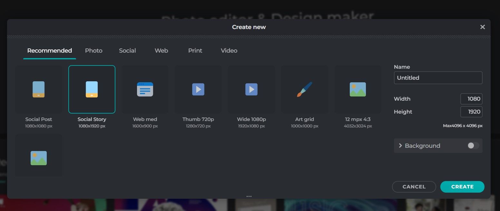Click inside the Name field labeled Untitled

438,78
